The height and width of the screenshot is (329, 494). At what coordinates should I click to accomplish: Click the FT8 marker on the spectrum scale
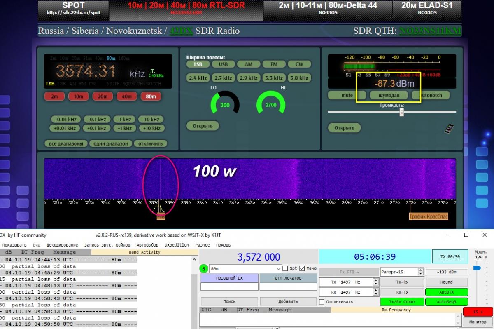[x=161, y=216]
